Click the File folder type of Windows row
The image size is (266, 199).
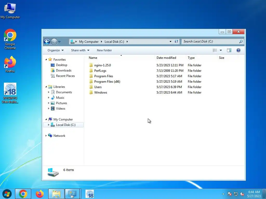[x=194, y=93]
